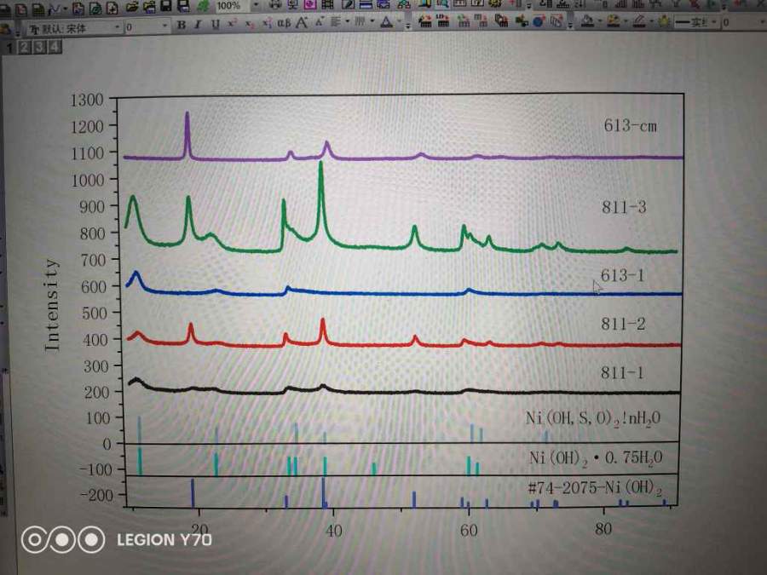Open the line color dropdown arrow
Viewport: 767px width, 575px height.
pyautogui.click(x=651, y=21)
